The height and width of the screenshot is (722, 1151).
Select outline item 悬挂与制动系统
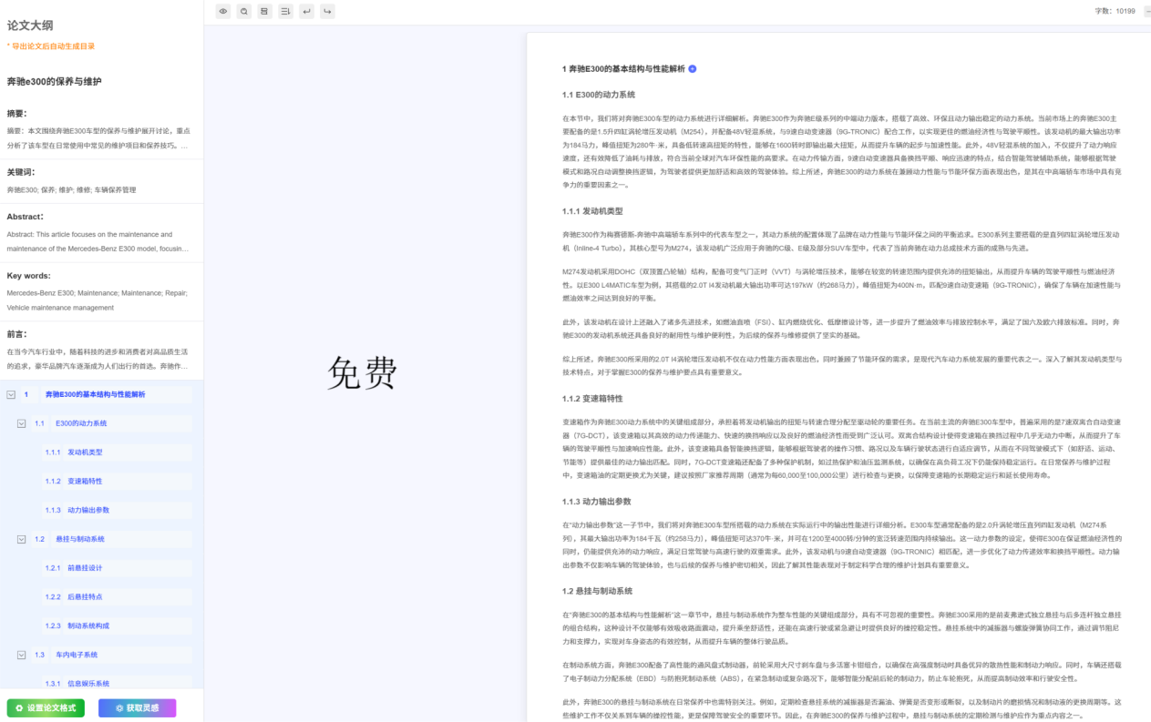[x=80, y=539]
